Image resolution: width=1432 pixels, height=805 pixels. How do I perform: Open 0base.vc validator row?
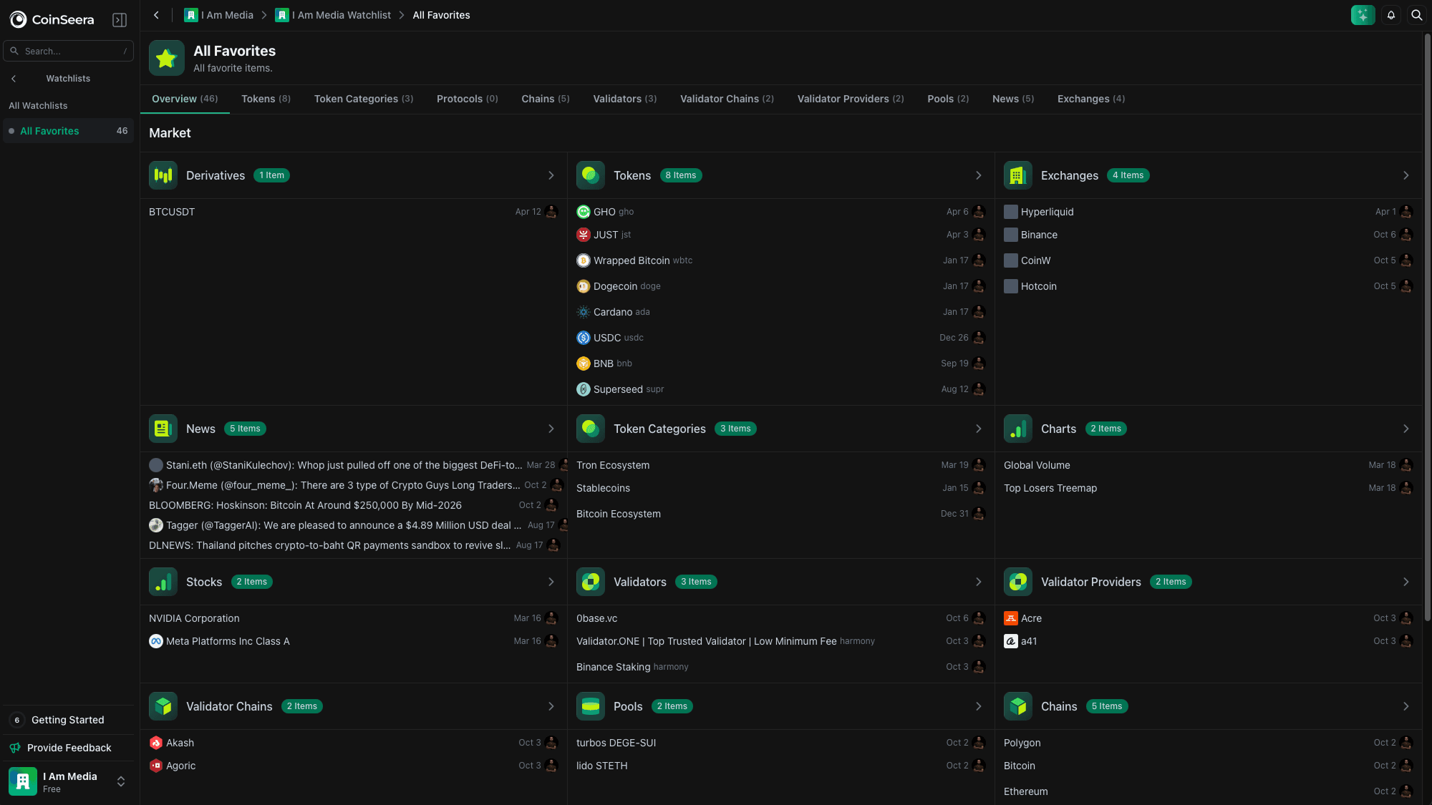(x=780, y=618)
